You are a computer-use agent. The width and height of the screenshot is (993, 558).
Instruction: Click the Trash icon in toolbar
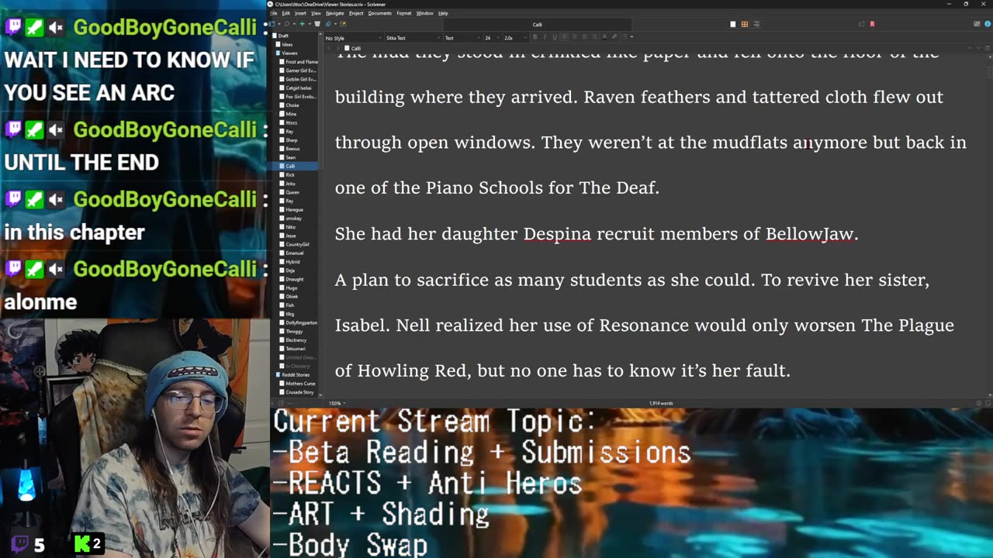pyautogui.click(x=317, y=24)
